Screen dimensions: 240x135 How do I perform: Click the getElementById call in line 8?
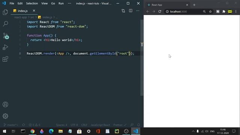point(103,53)
